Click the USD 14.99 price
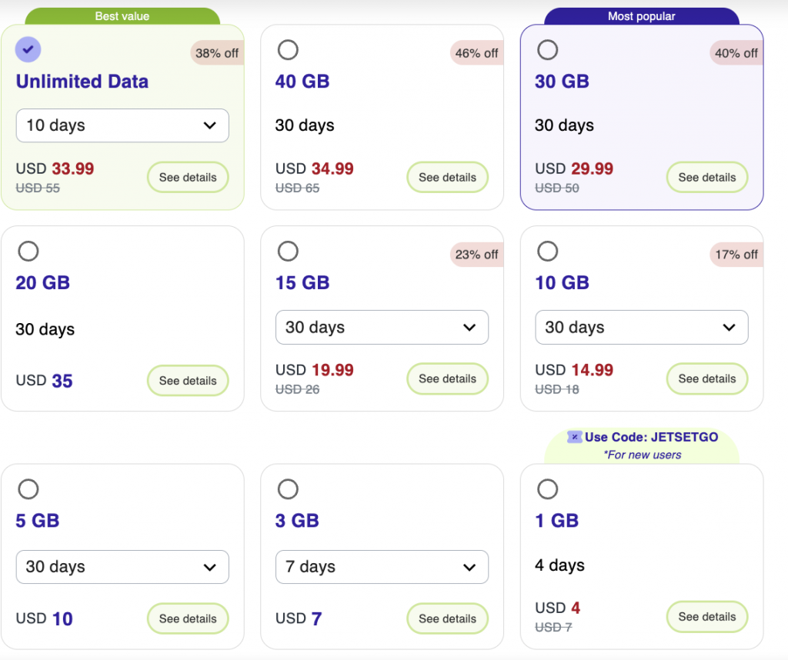The image size is (788, 660). (574, 370)
